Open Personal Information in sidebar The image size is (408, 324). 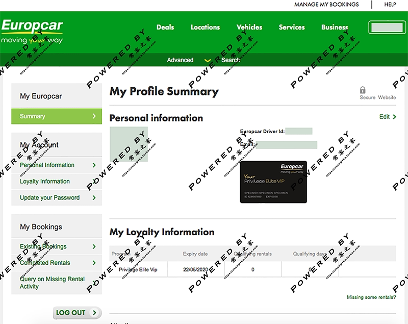click(x=57, y=165)
